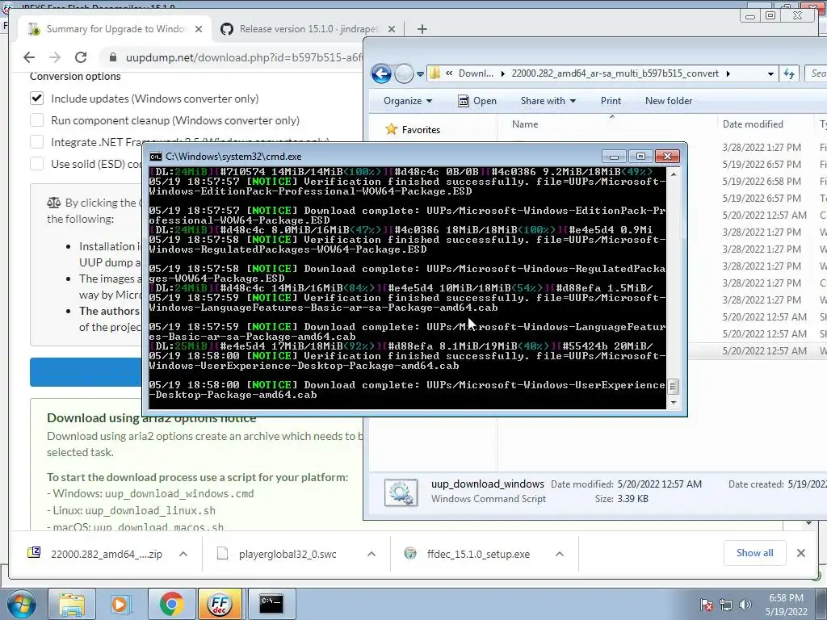Viewport: 827px width, 620px height.
Task: Click Show all downloads button
Action: (755, 553)
